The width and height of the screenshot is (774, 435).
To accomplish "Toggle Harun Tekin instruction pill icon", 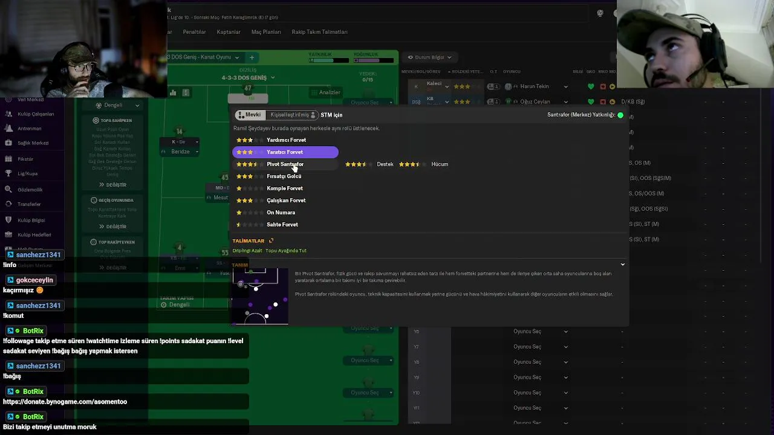I will pos(493,86).
